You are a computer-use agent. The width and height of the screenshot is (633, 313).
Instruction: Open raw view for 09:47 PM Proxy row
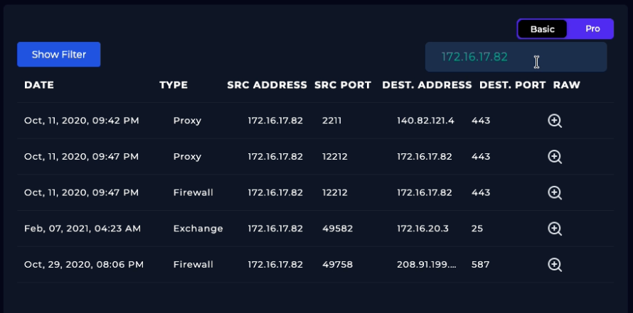click(x=555, y=157)
